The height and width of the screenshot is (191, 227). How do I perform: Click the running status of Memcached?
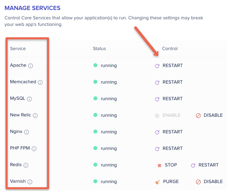[x=105, y=82]
